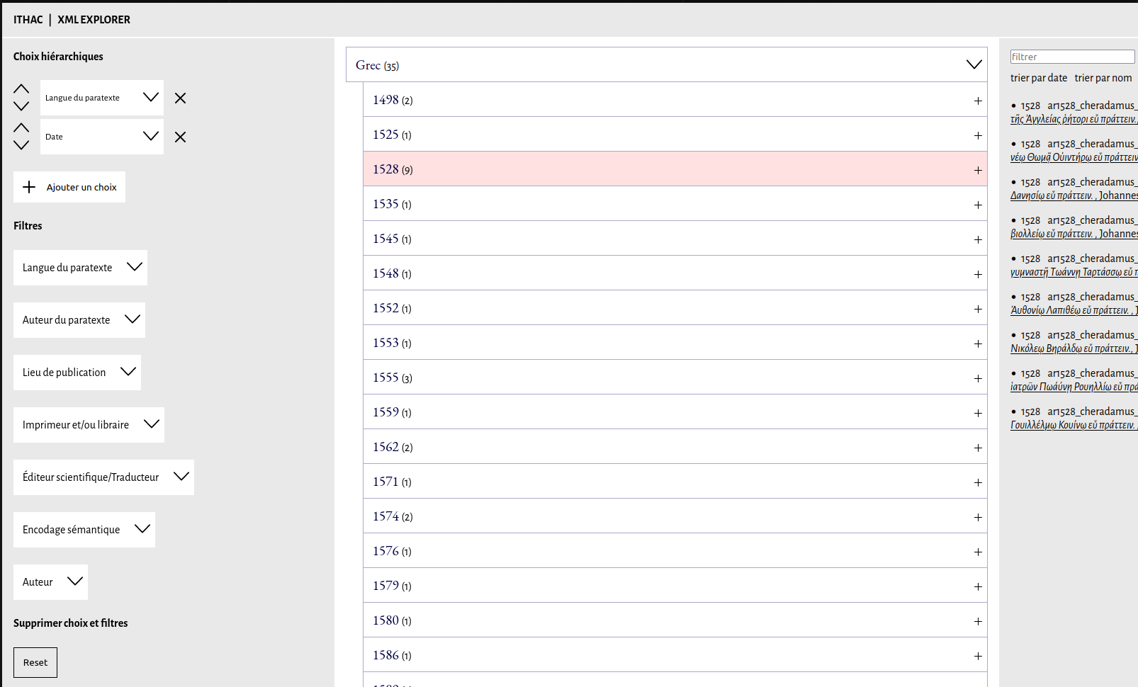Click plus icon on highlighted 1528 row
1138x687 pixels.
[x=977, y=170]
